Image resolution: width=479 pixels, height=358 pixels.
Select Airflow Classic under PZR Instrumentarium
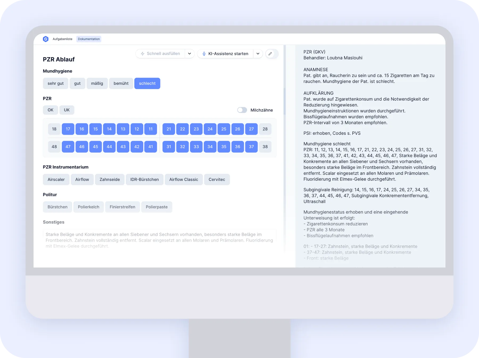click(184, 179)
